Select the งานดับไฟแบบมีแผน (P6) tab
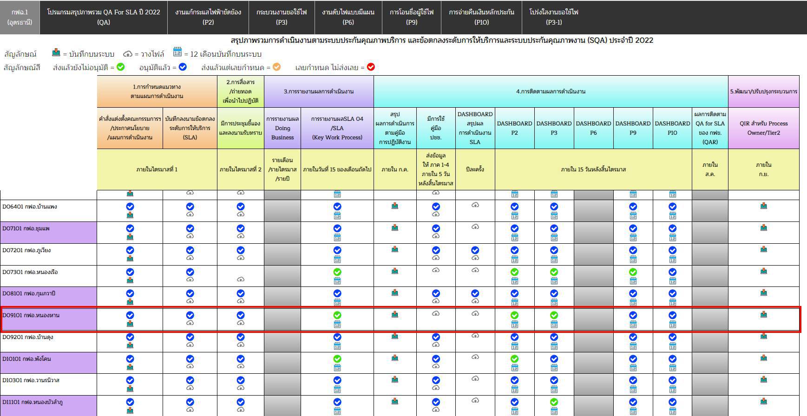 click(348, 17)
